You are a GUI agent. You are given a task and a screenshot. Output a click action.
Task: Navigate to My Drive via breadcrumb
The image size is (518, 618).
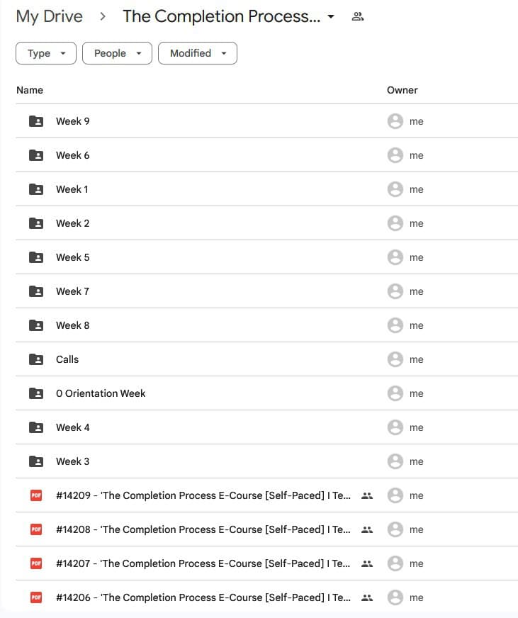(x=49, y=16)
